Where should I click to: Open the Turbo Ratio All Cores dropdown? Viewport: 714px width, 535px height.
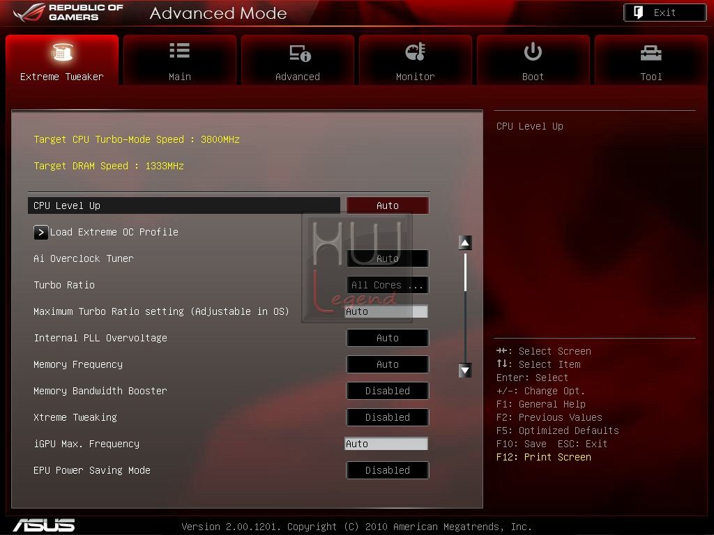[388, 285]
